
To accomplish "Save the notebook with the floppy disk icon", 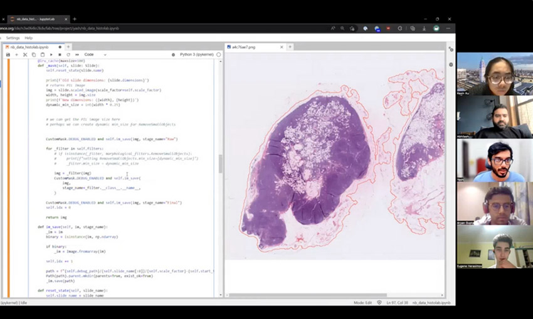I will point(8,55).
